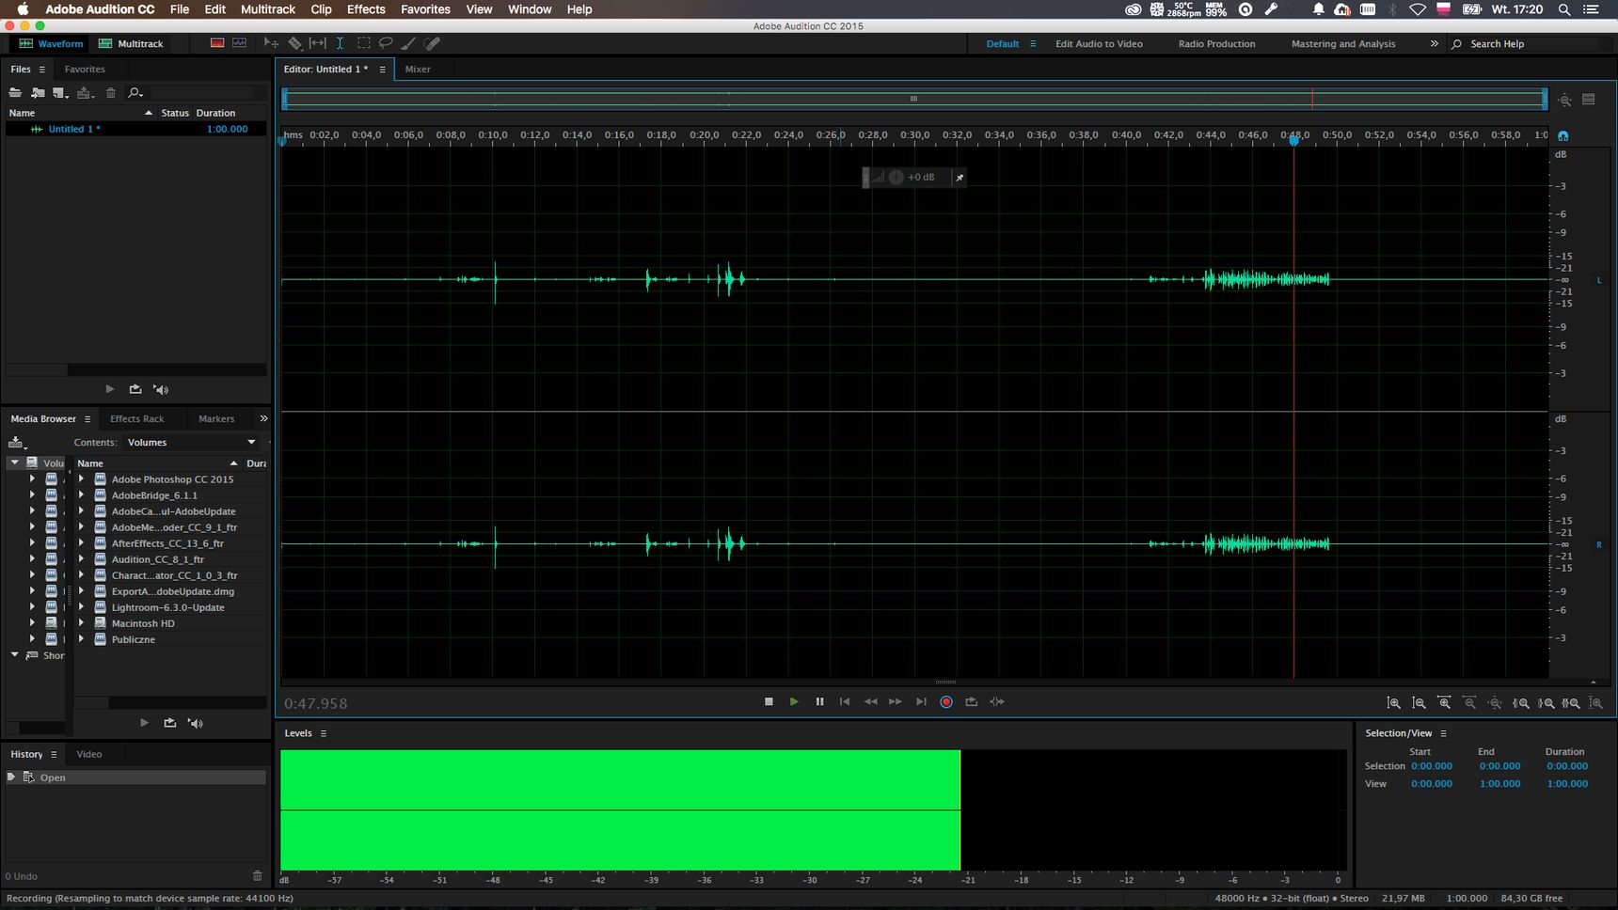Select the Move tool in the toolbar
This screenshot has height=910, width=1618.
pos(271,43)
